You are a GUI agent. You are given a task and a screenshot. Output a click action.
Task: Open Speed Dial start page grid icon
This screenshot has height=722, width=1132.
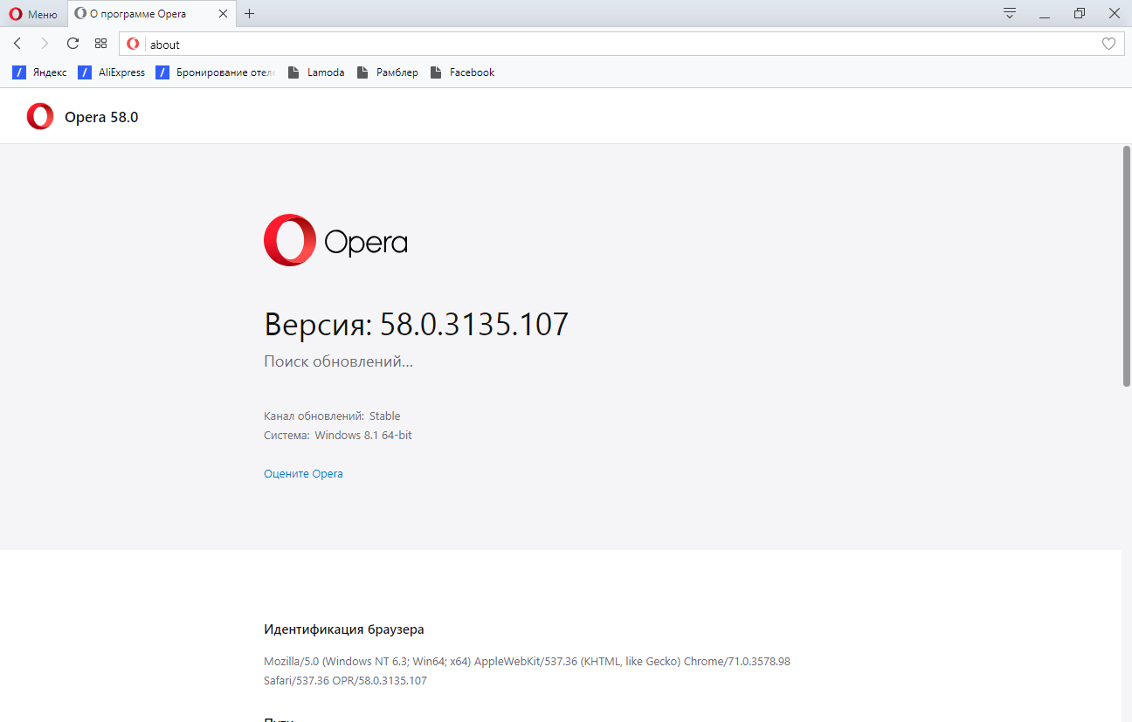[100, 44]
